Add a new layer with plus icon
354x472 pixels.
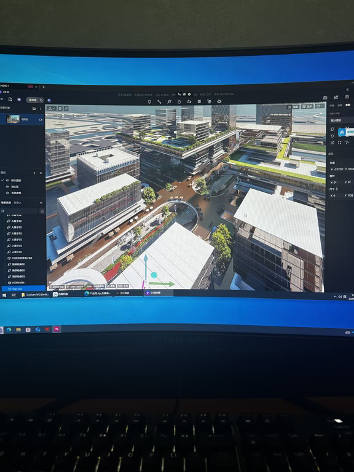[34, 173]
